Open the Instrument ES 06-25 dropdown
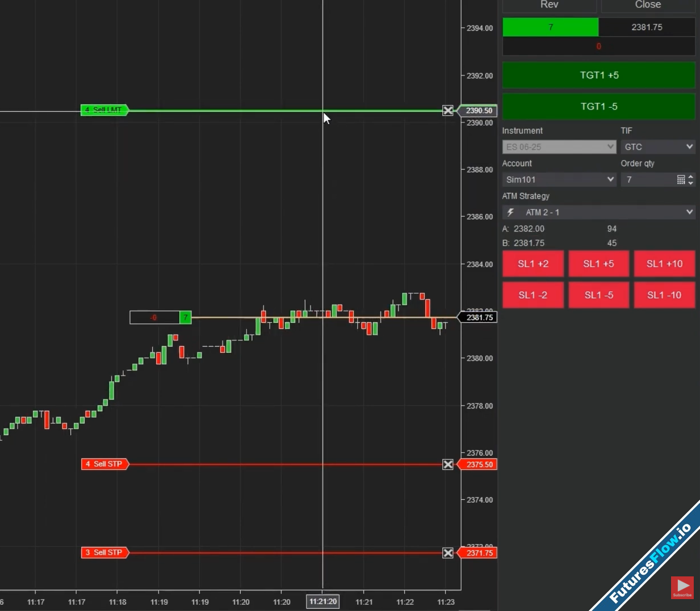 point(559,147)
